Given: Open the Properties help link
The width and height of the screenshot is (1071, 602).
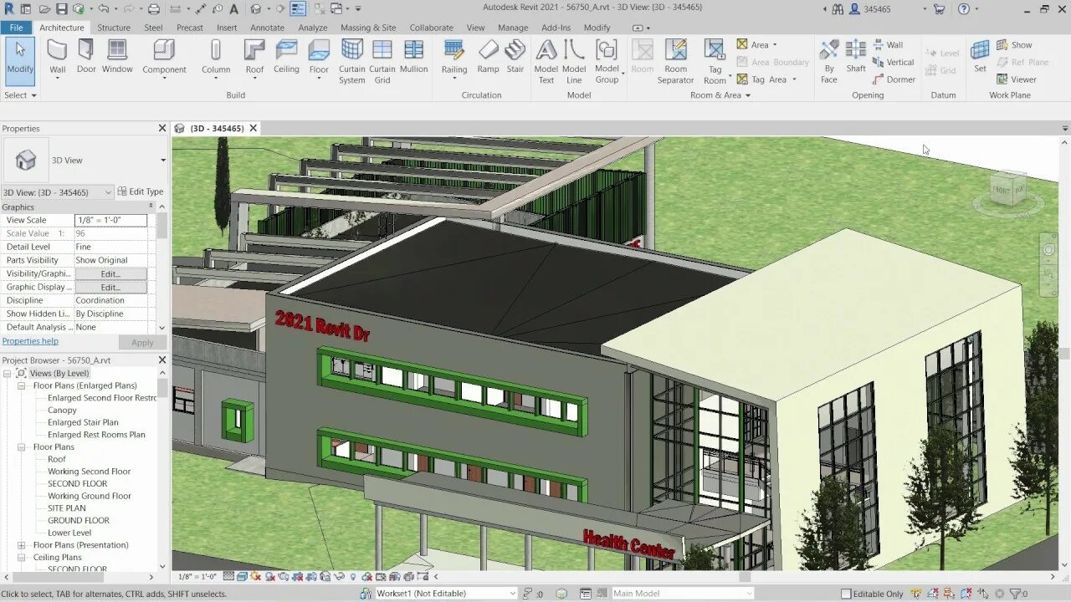Looking at the screenshot, I should tap(30, 341).
